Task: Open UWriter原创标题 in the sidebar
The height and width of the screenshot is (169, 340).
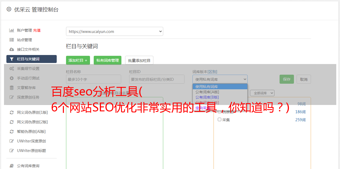Action: [x=31, y=151]
